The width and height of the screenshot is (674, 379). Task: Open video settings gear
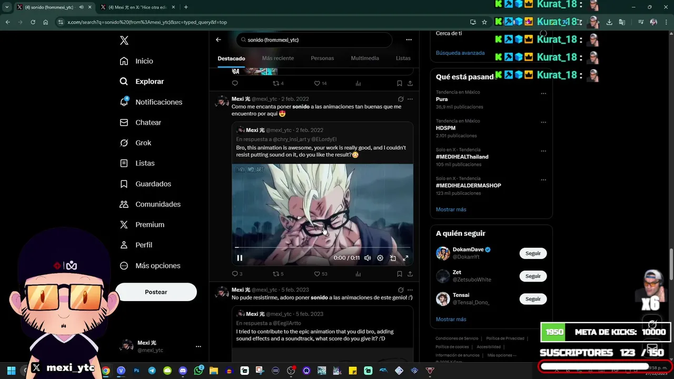pos(380,258)
